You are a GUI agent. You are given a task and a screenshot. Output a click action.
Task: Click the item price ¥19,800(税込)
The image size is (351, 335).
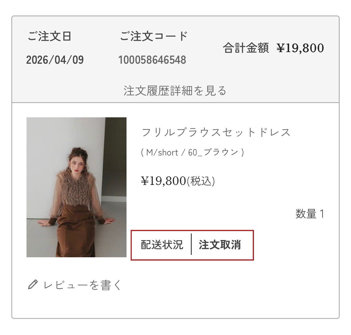[x=178, y=181]
